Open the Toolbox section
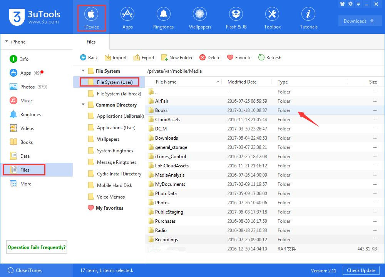385x277 pixels. tap(272, 18)
